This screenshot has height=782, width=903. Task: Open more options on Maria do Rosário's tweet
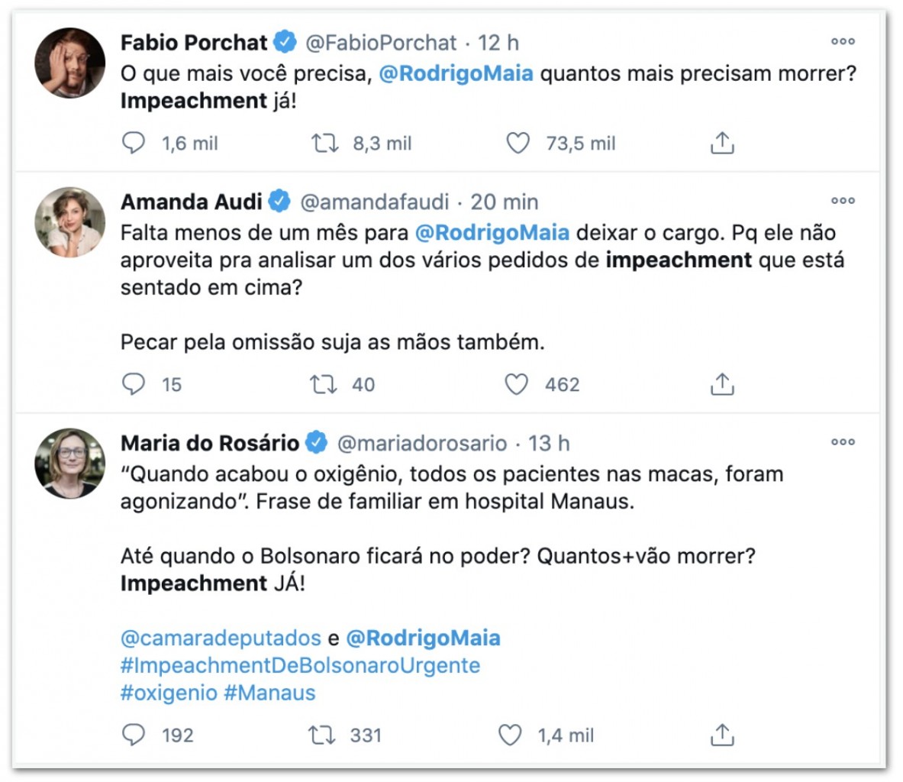[843, 442]
